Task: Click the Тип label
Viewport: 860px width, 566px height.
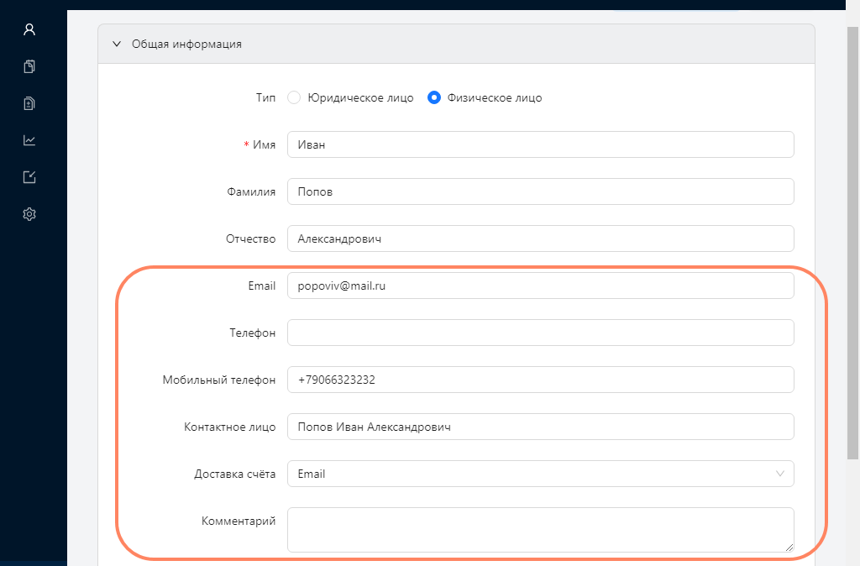Action: coord(265,97)
